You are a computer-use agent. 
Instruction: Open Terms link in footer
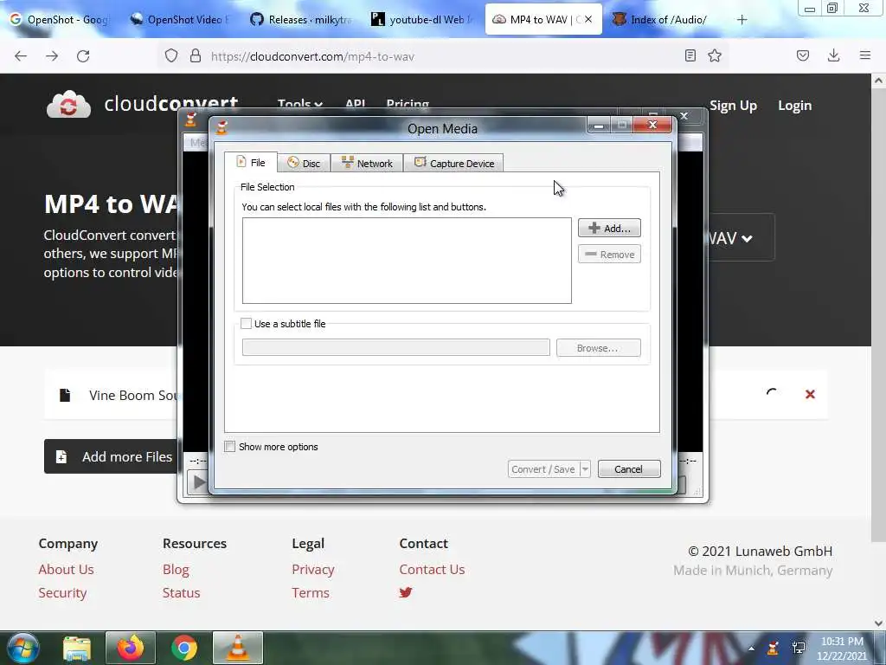pyautogui.click(x=311, y=592)
